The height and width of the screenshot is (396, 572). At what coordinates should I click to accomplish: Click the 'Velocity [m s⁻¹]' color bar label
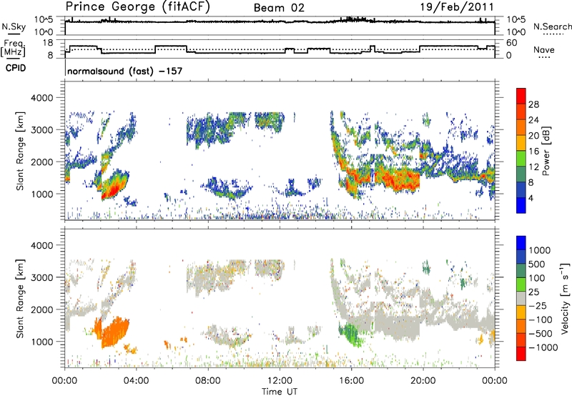pyautogui.click(x=565, y=298)
